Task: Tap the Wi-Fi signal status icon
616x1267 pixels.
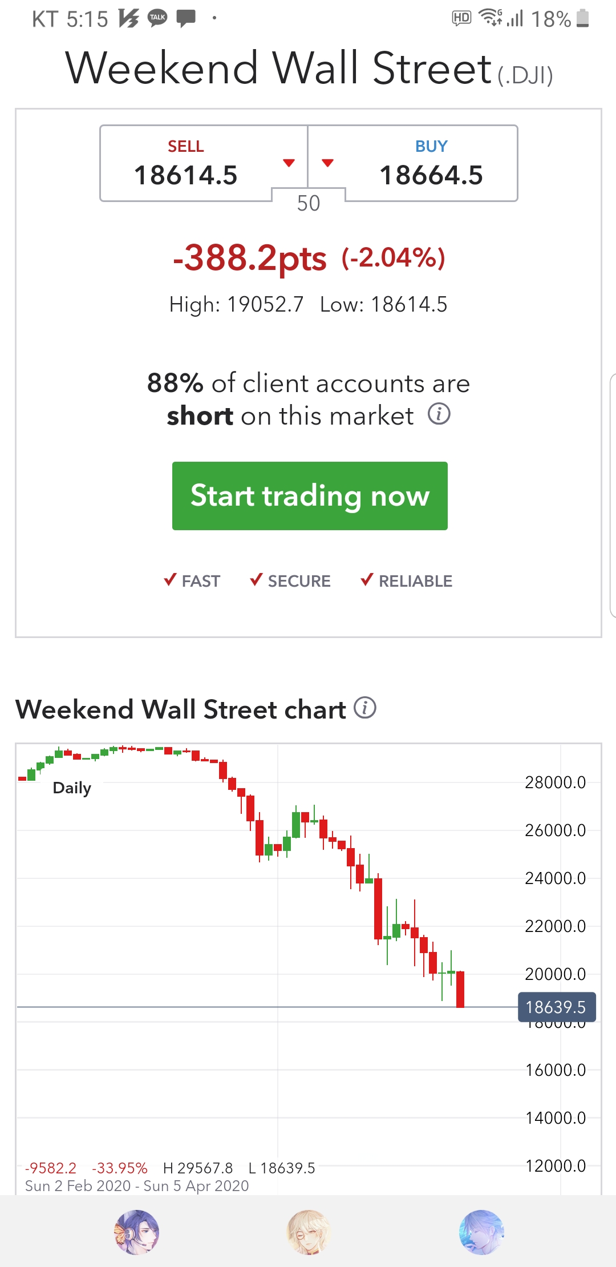Action: point(490,18)
